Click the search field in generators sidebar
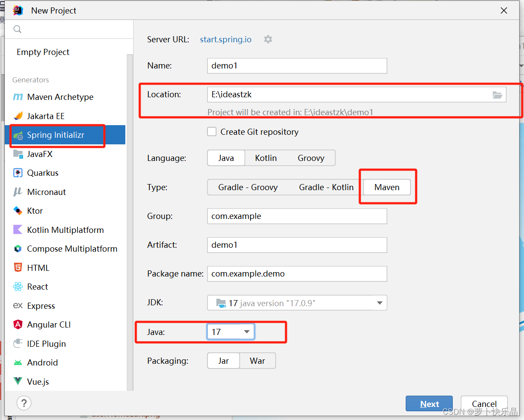 [x=69, y=29]
